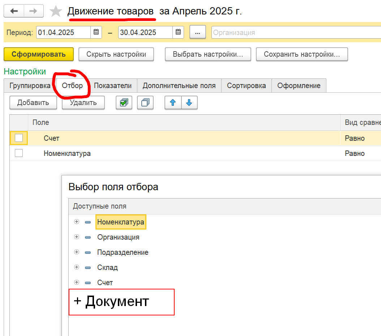Screen dimensions: 381x336
Task: Move filter row down with blue arrow
Action: coord(189,102)
